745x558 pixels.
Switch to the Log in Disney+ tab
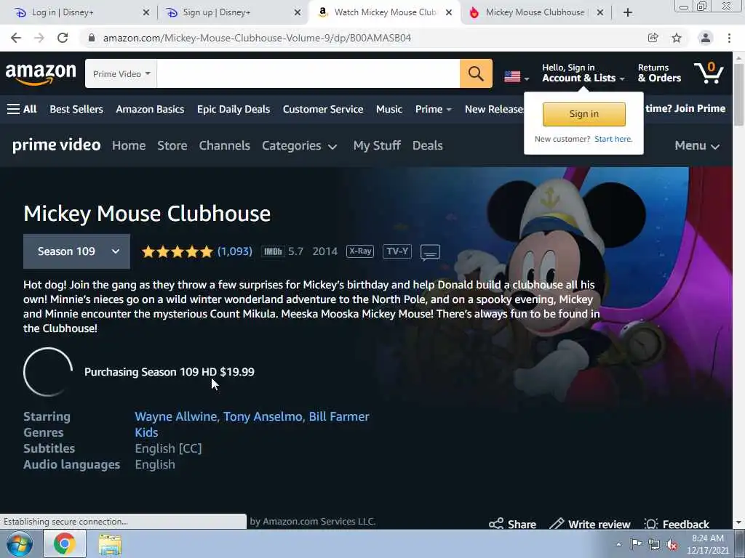[x=81, y=12]
